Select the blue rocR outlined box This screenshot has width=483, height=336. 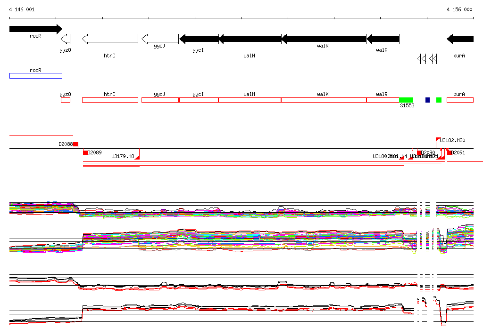36,76
